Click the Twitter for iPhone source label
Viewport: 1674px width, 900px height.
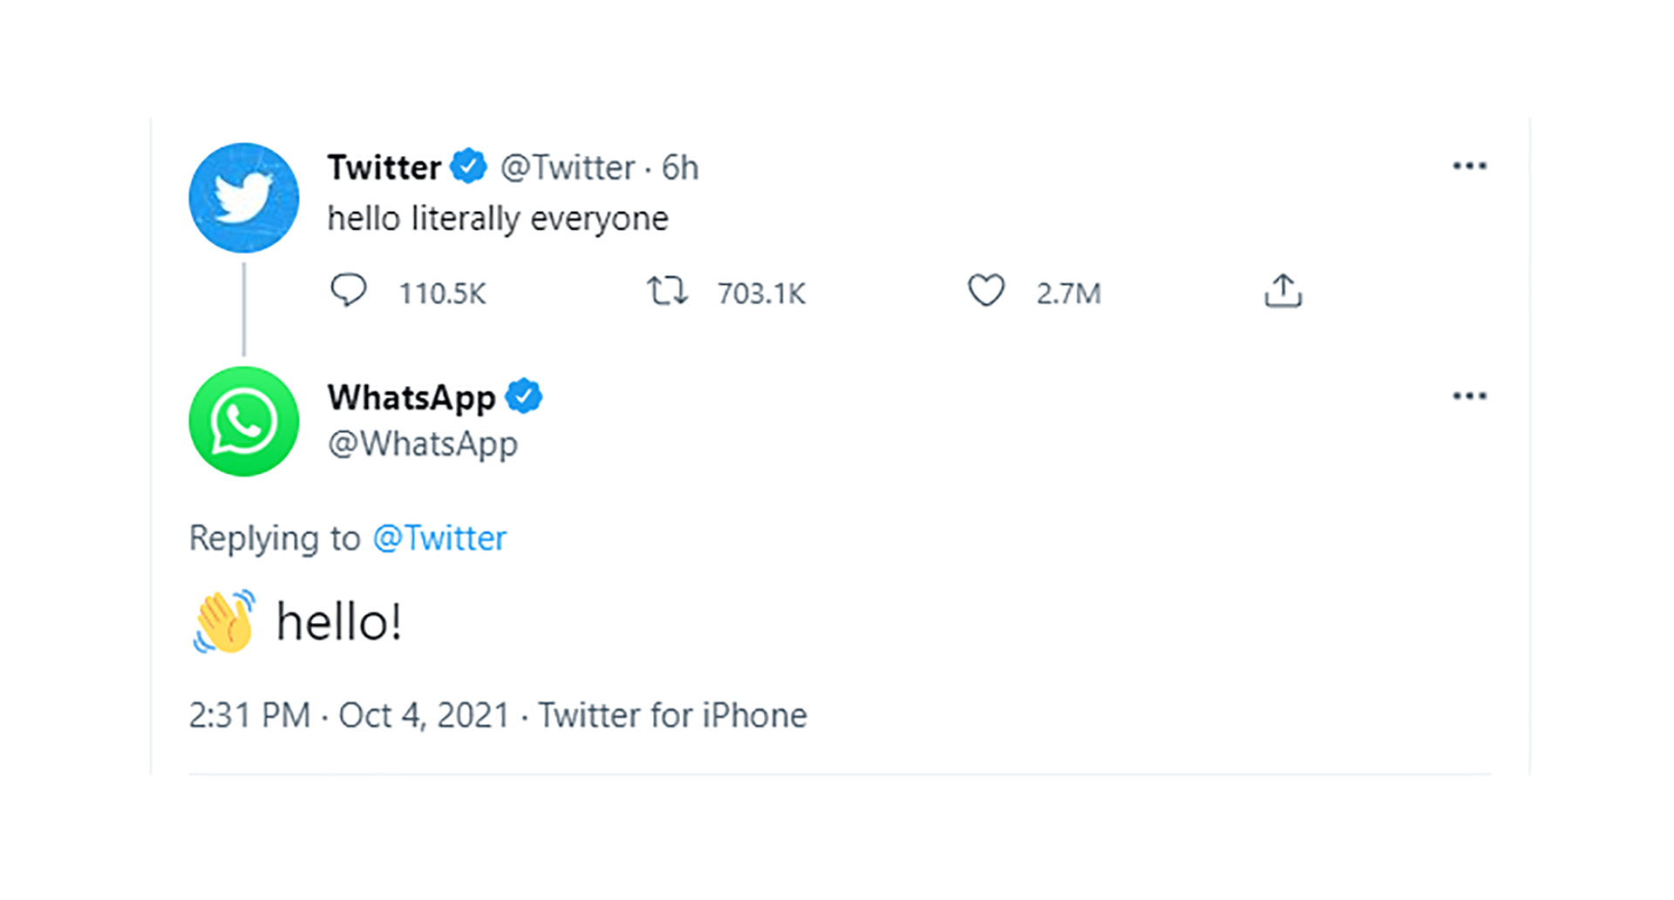[x=672, y=715]
